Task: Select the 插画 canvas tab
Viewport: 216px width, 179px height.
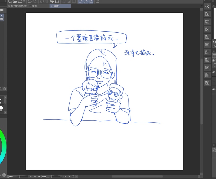Action: pos(60,6)
